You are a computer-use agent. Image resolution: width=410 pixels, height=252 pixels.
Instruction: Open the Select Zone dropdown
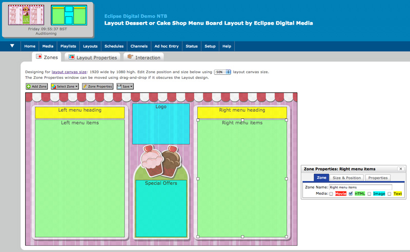tap(65, 87)
